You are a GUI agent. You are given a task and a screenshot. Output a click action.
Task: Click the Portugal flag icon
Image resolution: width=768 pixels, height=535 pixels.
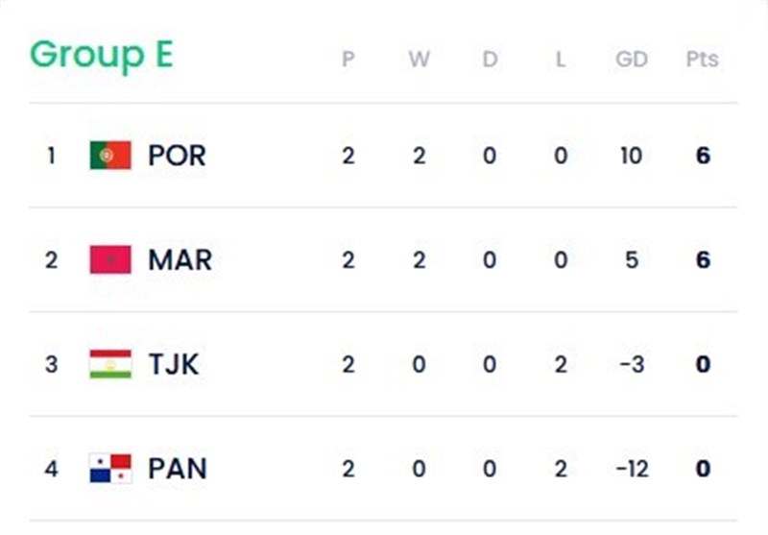click(x=110, y=156)
